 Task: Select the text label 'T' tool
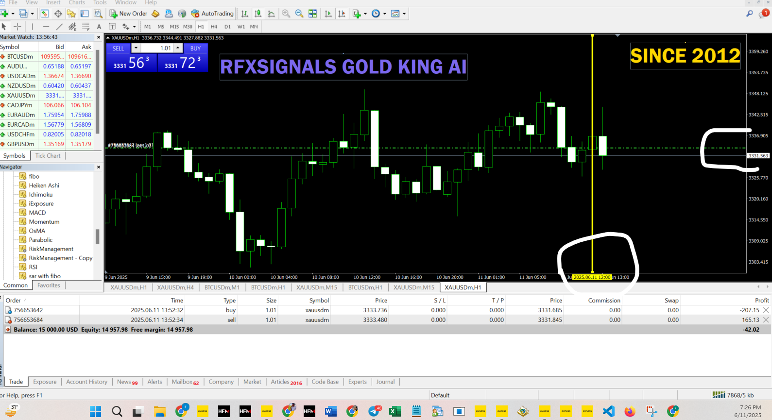coord(112,27)
